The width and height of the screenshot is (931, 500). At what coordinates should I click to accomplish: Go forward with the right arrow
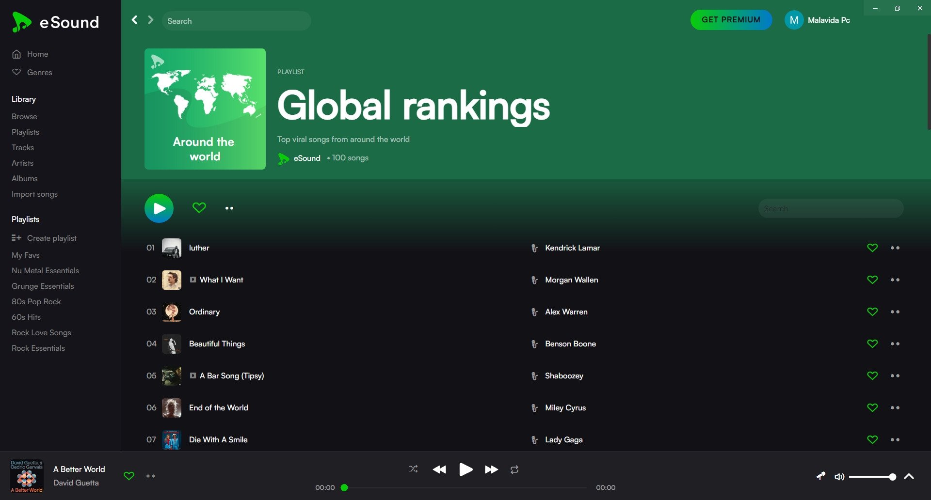tap(150, 20)
